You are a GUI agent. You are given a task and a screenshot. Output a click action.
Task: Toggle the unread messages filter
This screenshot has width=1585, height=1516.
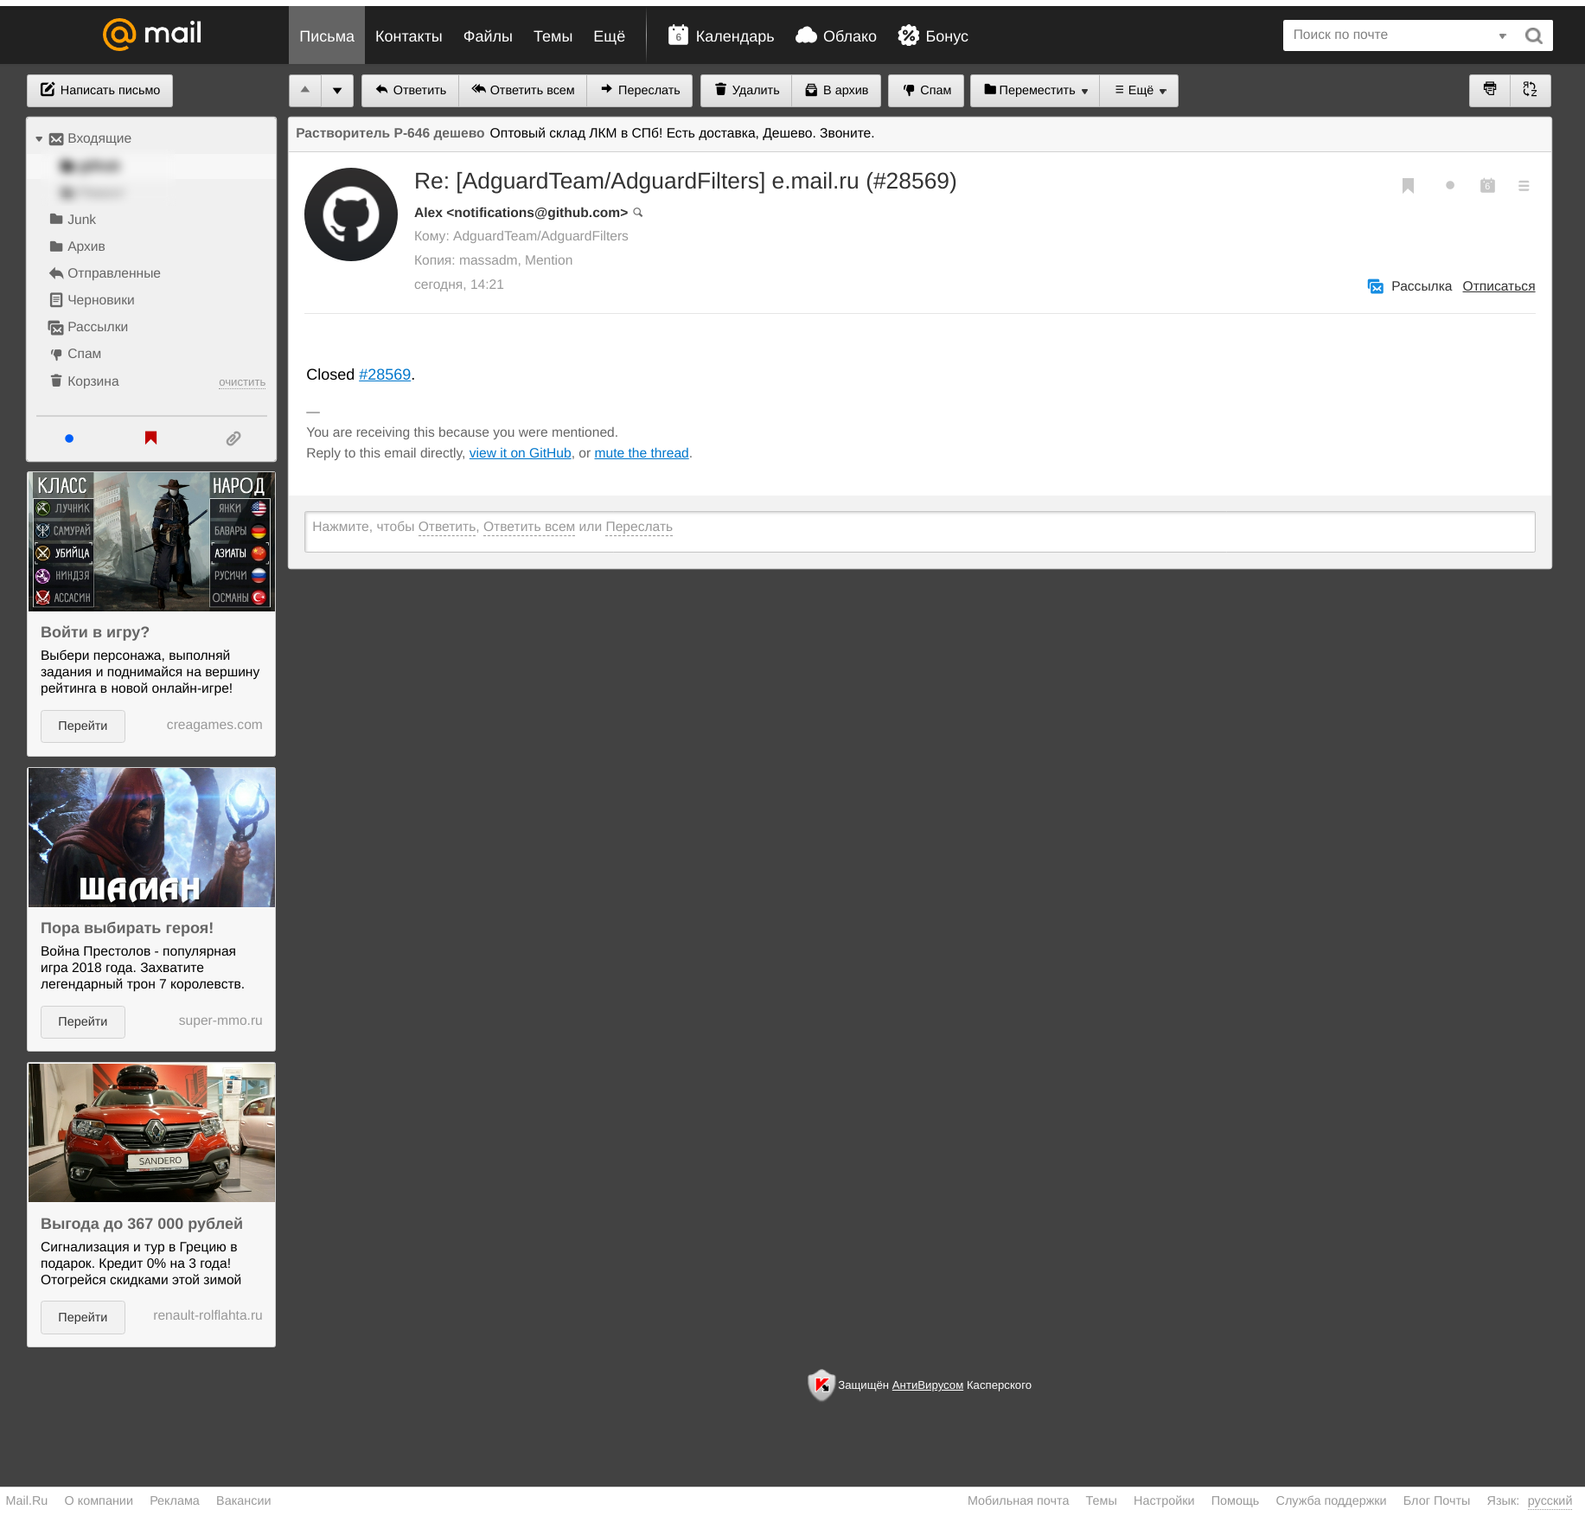(x=68, y=438)
